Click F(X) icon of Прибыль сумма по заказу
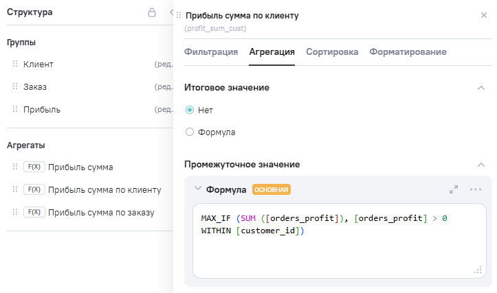 coord(34,212)
